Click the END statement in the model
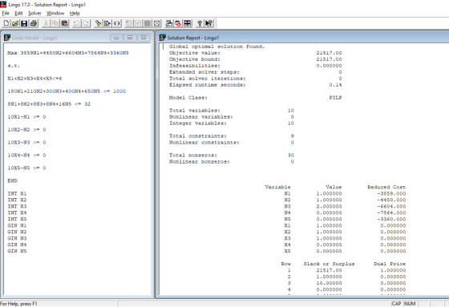Viewport: 449px width, 307px height. coord(12,180)
